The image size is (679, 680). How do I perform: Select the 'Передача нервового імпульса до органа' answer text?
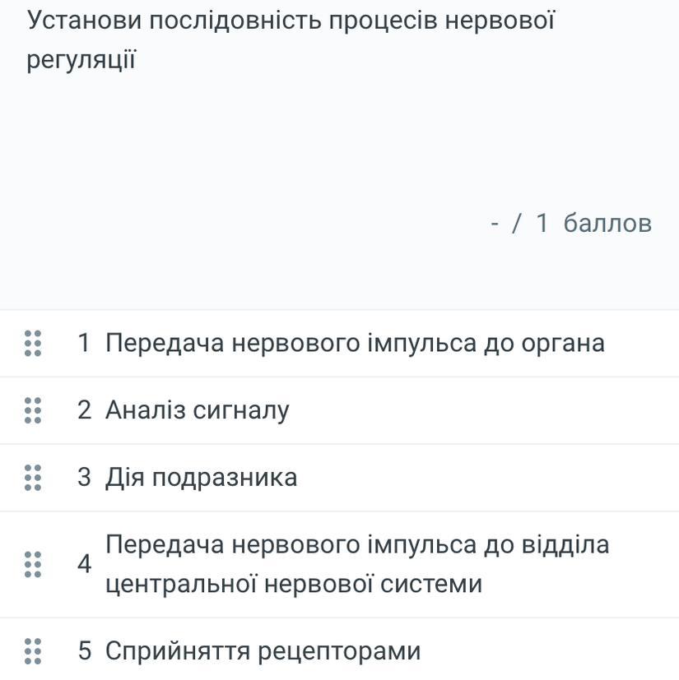(355, 343)
